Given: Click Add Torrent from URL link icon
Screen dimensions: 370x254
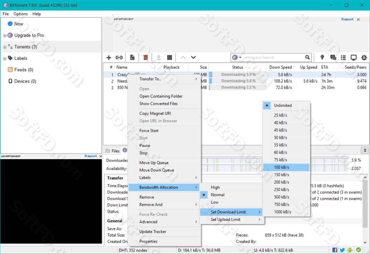Looking at the screenshot, I should point(119,58).
